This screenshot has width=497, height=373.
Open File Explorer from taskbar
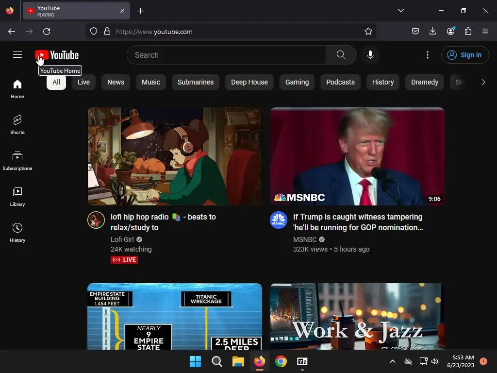coord(238,361)
